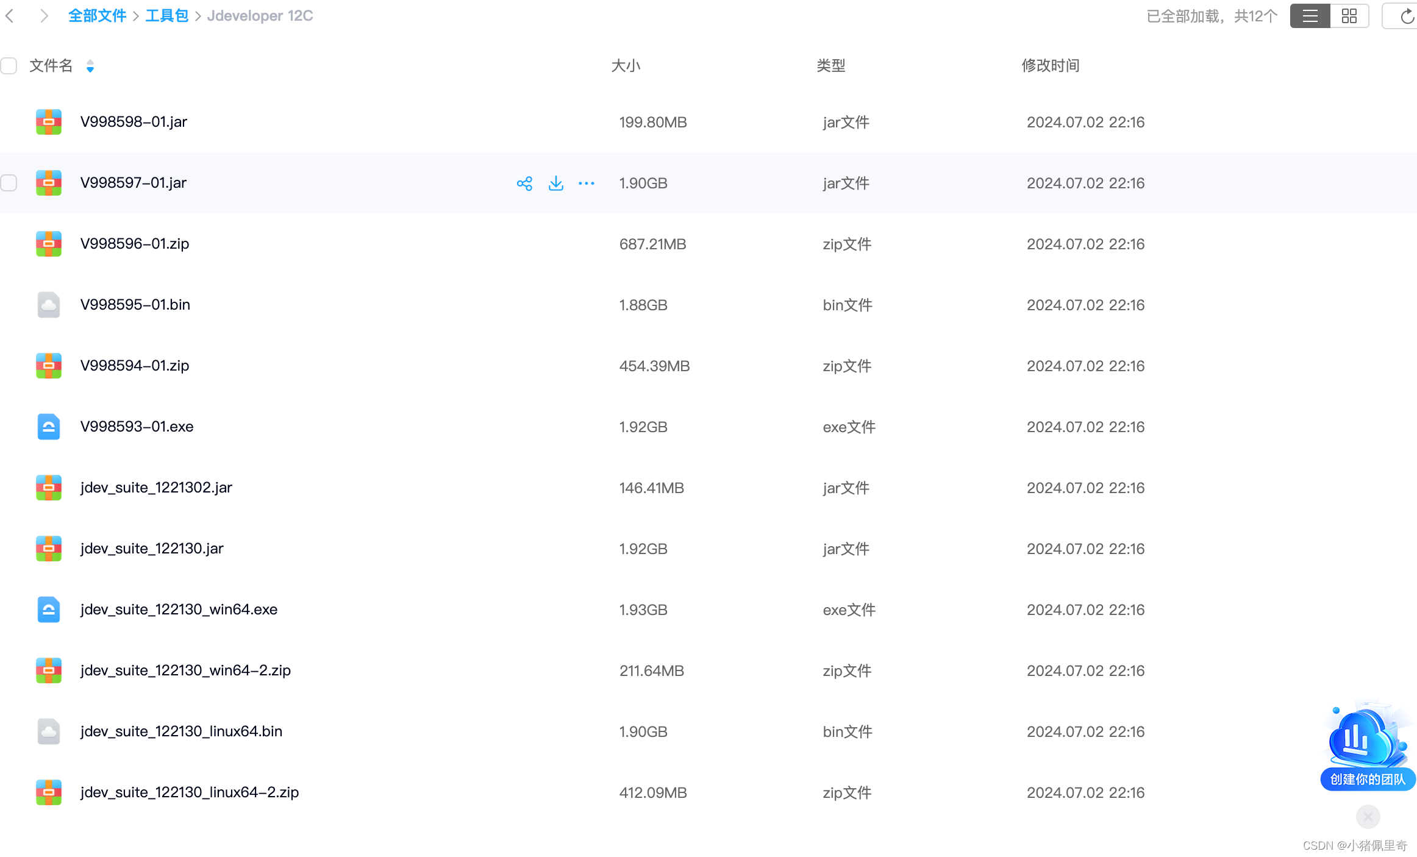Click the 修改时间 column header
The height and width of the screenshot is (857, 1417).
click(1050, 66)
